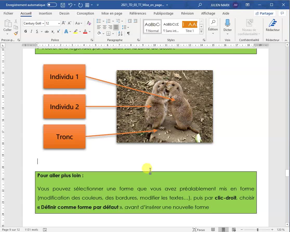Show paragraph marks with the pilcrow icon
Screen dimensions: 290x232
[128, 34]
